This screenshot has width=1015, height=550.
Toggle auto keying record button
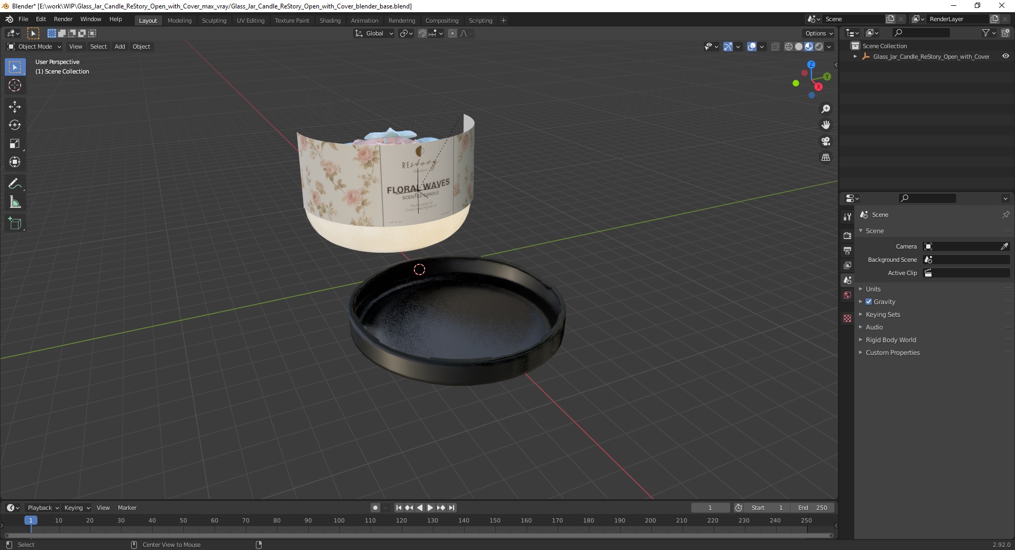pos(375,508)
